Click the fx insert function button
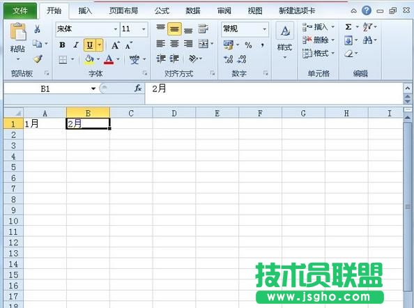This screenshot has width=414, height=308. click(x=138, y=88)
